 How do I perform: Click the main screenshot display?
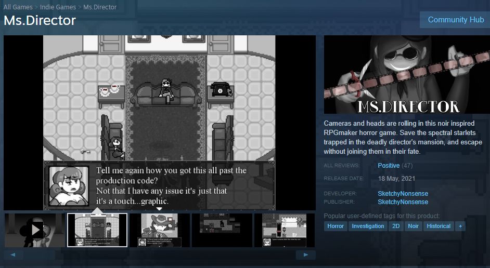coord(159,123)
